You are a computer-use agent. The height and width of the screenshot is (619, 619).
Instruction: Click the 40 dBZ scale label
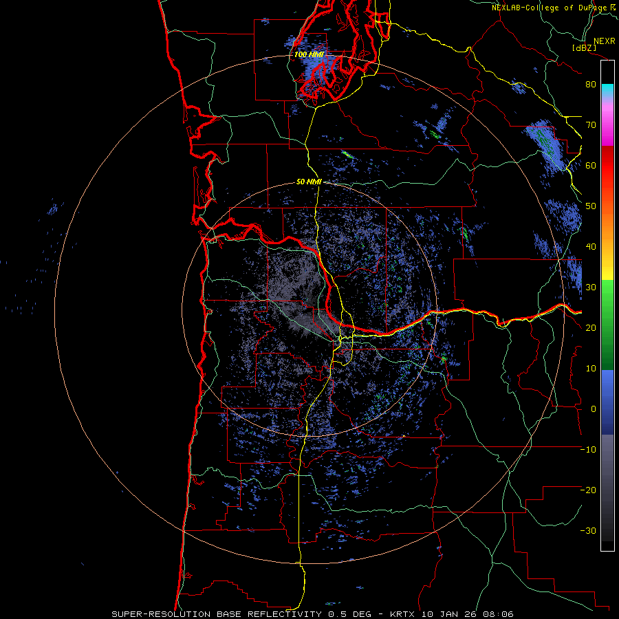click(x=591, y=247)
